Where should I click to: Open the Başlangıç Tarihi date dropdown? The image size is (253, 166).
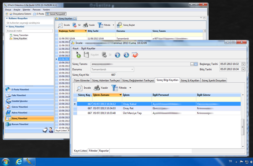click(x=243, y=64)
